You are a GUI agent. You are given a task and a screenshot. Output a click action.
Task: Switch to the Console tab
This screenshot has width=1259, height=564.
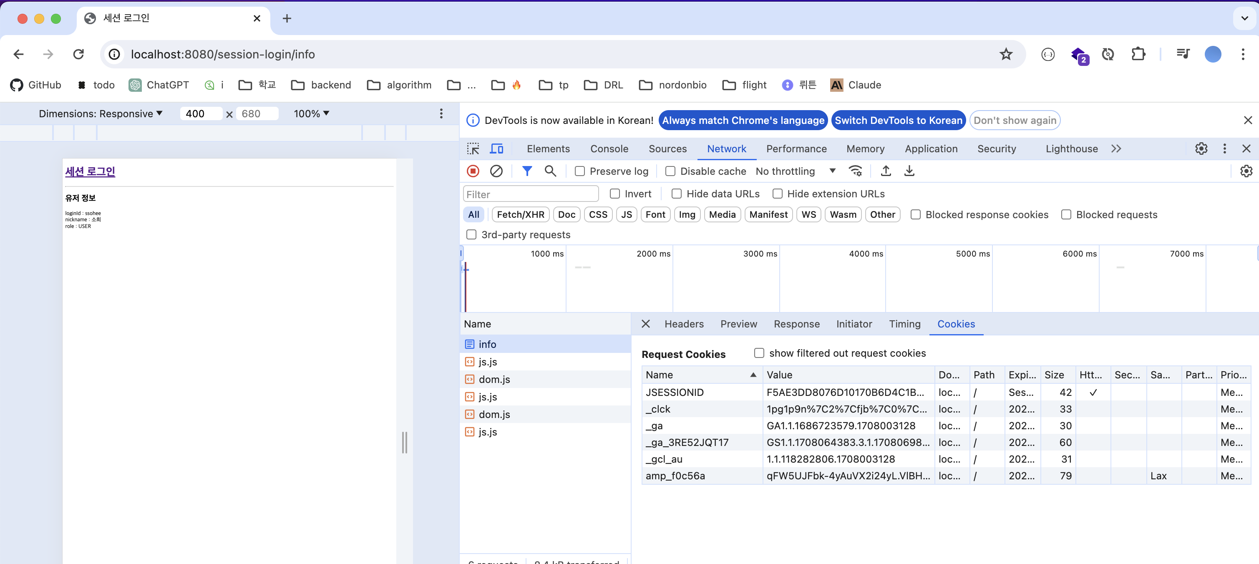(609, 149)
